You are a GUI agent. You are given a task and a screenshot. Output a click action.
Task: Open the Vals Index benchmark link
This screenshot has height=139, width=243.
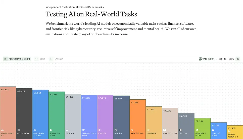coord(206,59)
